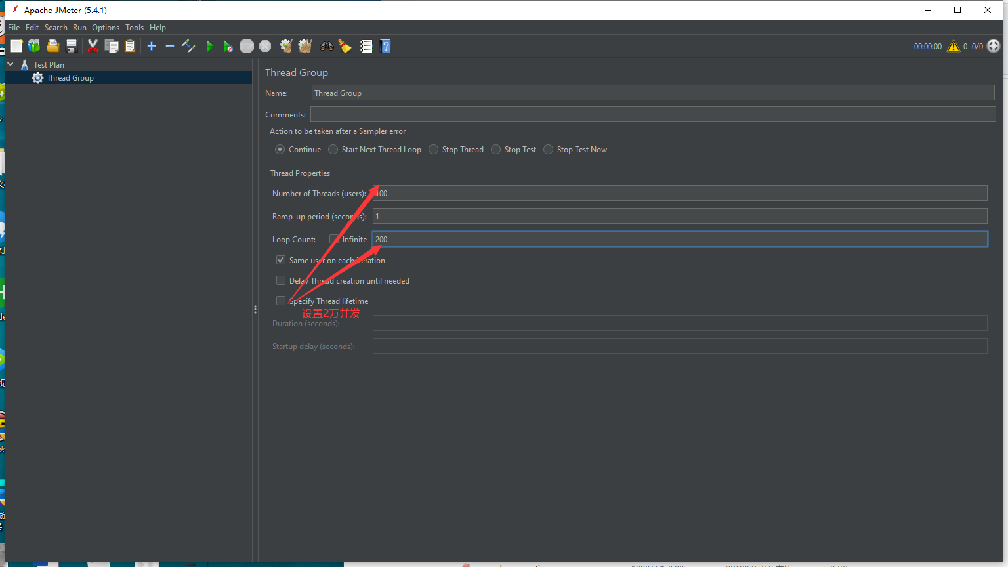Image resolution: width=1008 pixels, height=567 pixels.
Task: Click the warning triangle log indicator
Action: (953, 46)
